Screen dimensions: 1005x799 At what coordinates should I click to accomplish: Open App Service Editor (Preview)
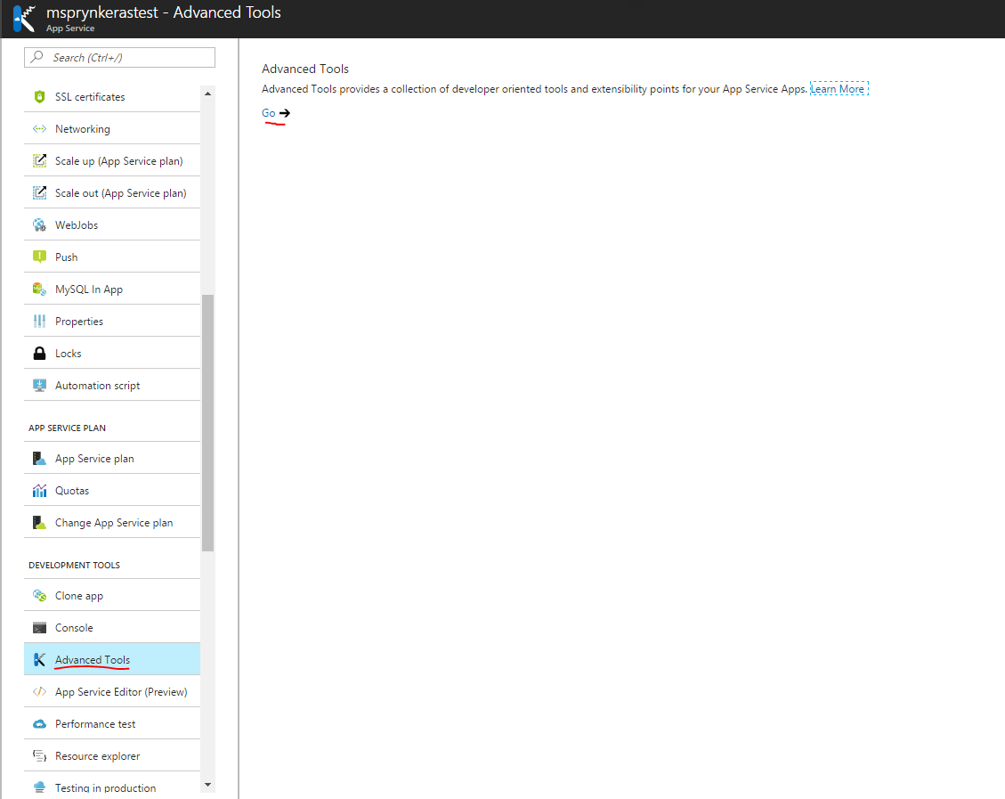pos(112,692)
